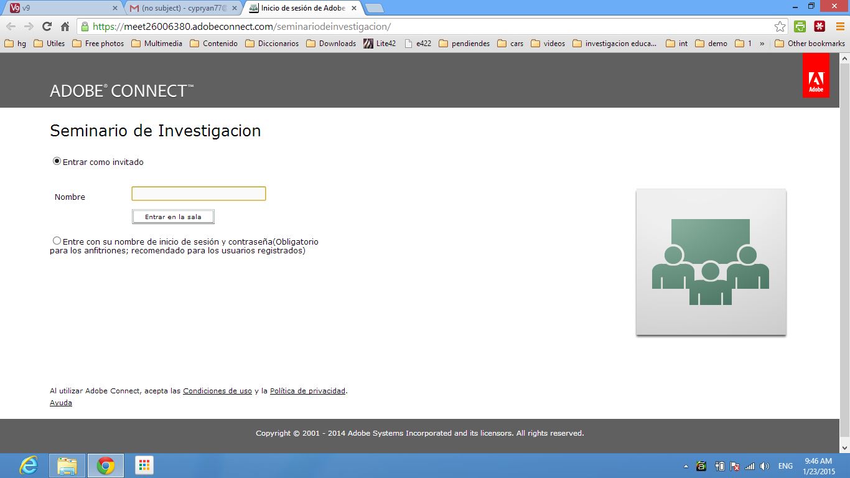Click the volume speaker tray icon
Screen dimensions: 850x478
coord(765,466)
